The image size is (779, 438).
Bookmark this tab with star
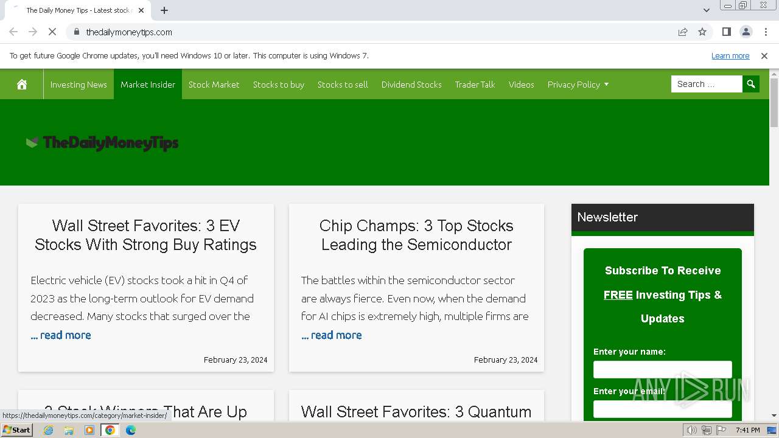pos(702,32)
